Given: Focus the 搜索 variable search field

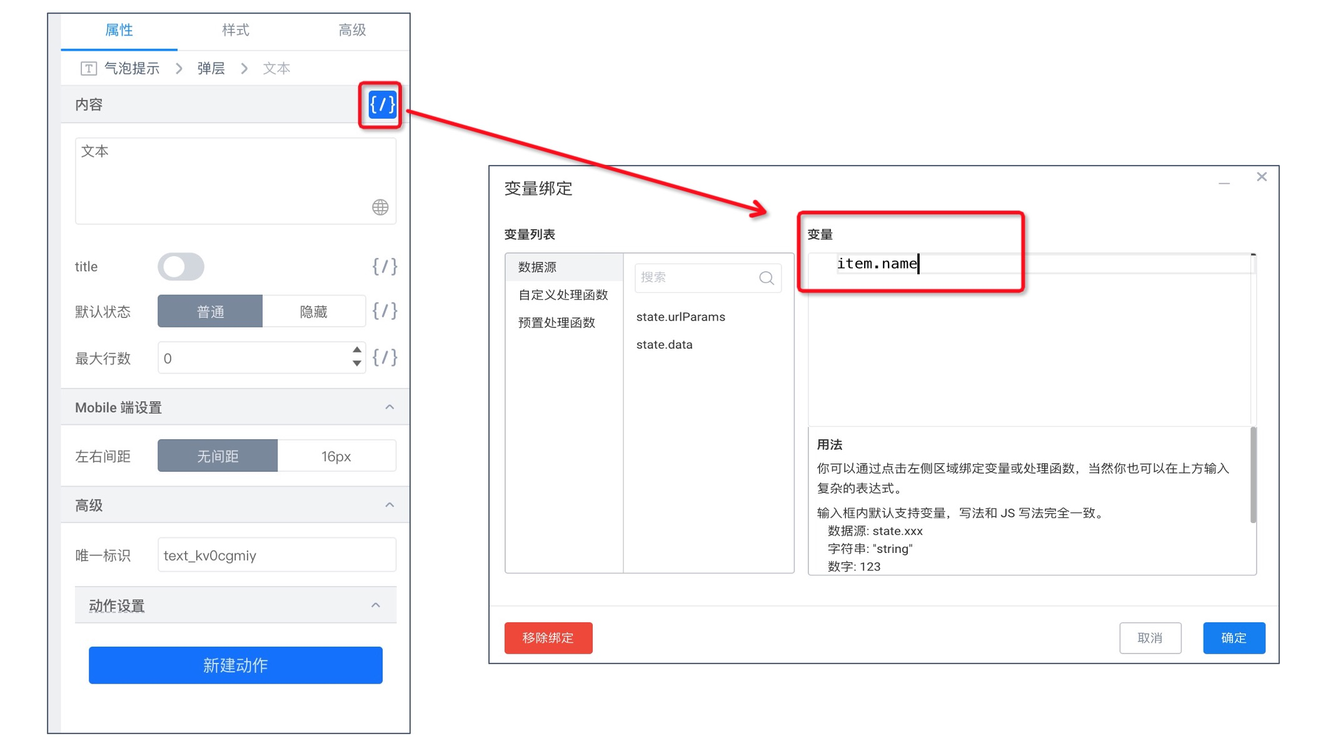Looking at the screenshot, I should 708,278.
